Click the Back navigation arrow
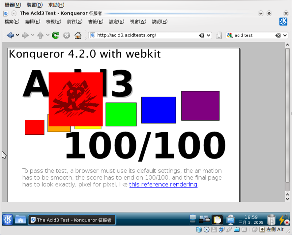 click(x=10, y=35)
